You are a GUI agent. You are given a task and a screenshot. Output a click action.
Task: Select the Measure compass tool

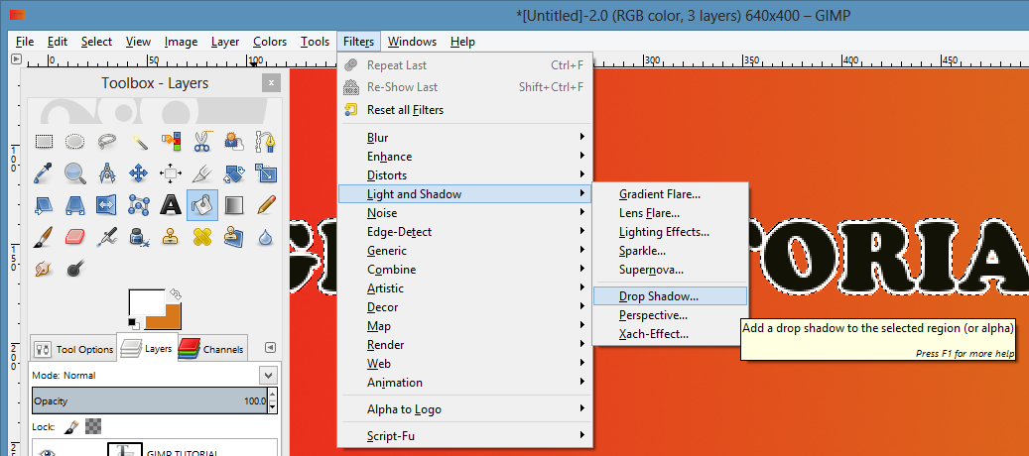click(107, 172)
